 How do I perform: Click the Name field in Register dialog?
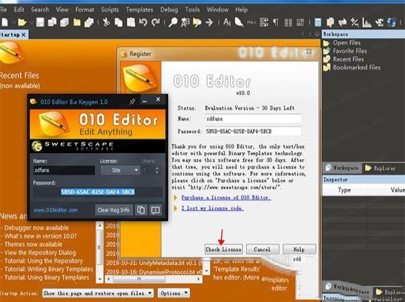pos(253,119)
